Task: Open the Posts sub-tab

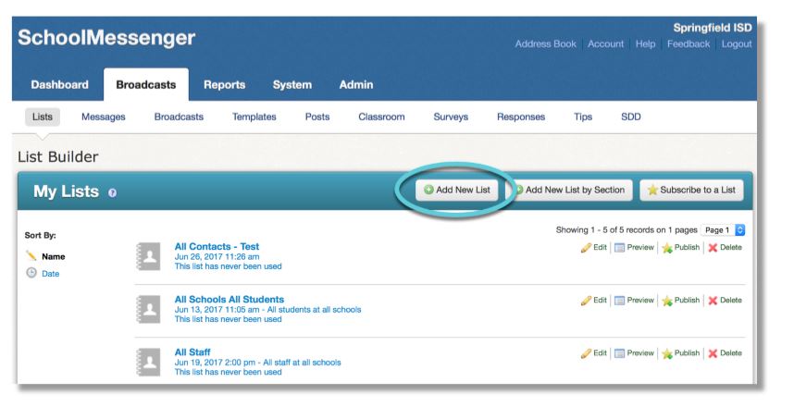Action: [317, 117]
